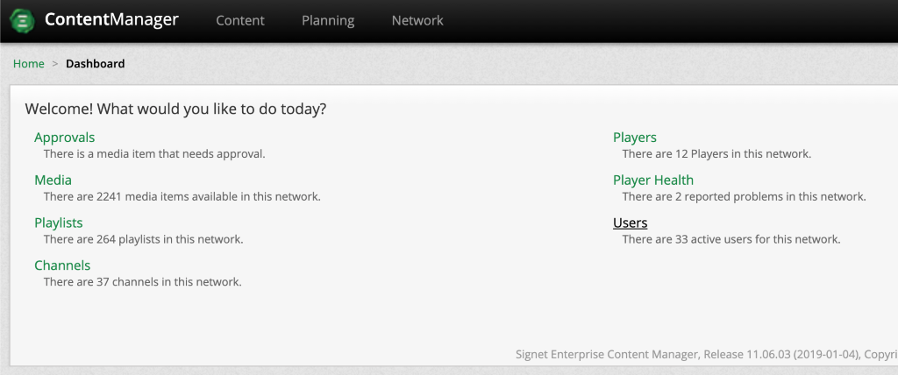
Task: Open the Network menu
Action: [417, 20]
